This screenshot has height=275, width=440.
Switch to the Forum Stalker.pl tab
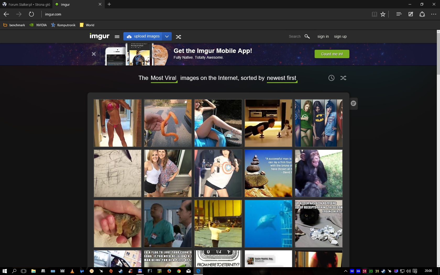(x=26, y=4)
